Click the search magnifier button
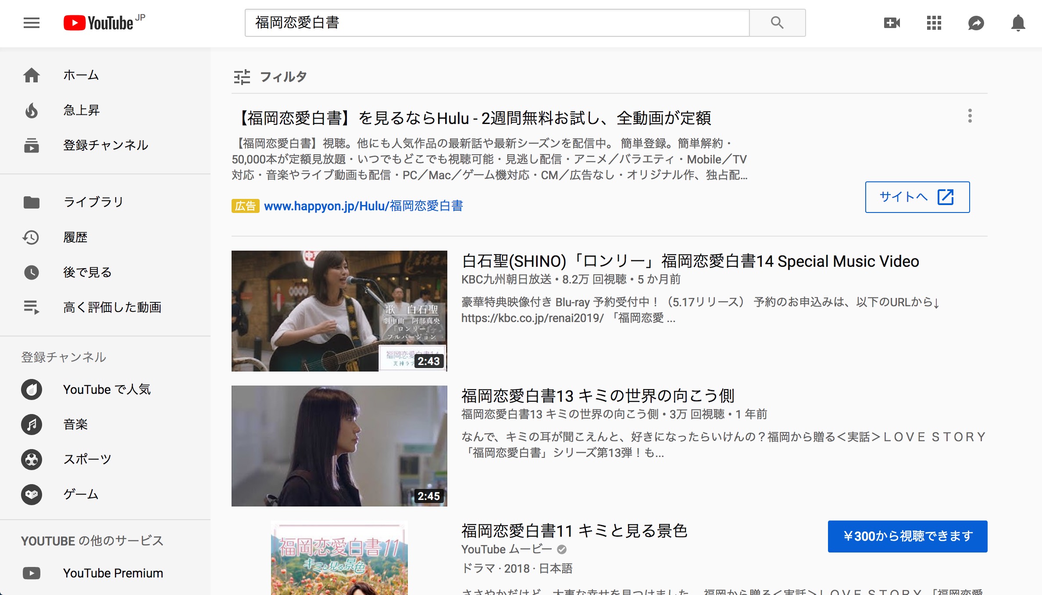Image resolution: width=1042 pixels, height=595 pixels. [x=777, y=23]
